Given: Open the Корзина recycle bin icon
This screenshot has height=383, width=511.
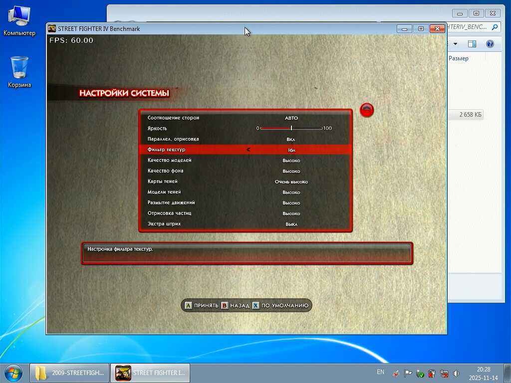Looking at the screenshot, I should pos(19,72).
